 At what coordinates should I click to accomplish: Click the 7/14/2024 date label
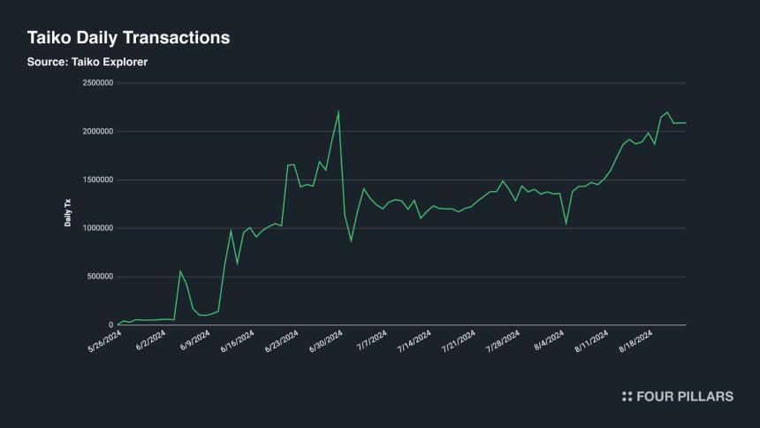coord(414,341)
